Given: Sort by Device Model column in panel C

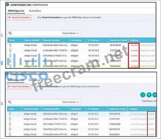Looking at the screenshot, I should point(31,40).
